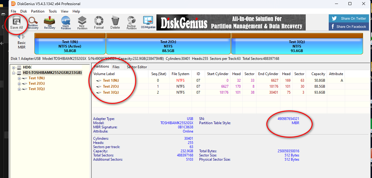Collapse the HD1 TOSHIBA disk node

[14, 73]
